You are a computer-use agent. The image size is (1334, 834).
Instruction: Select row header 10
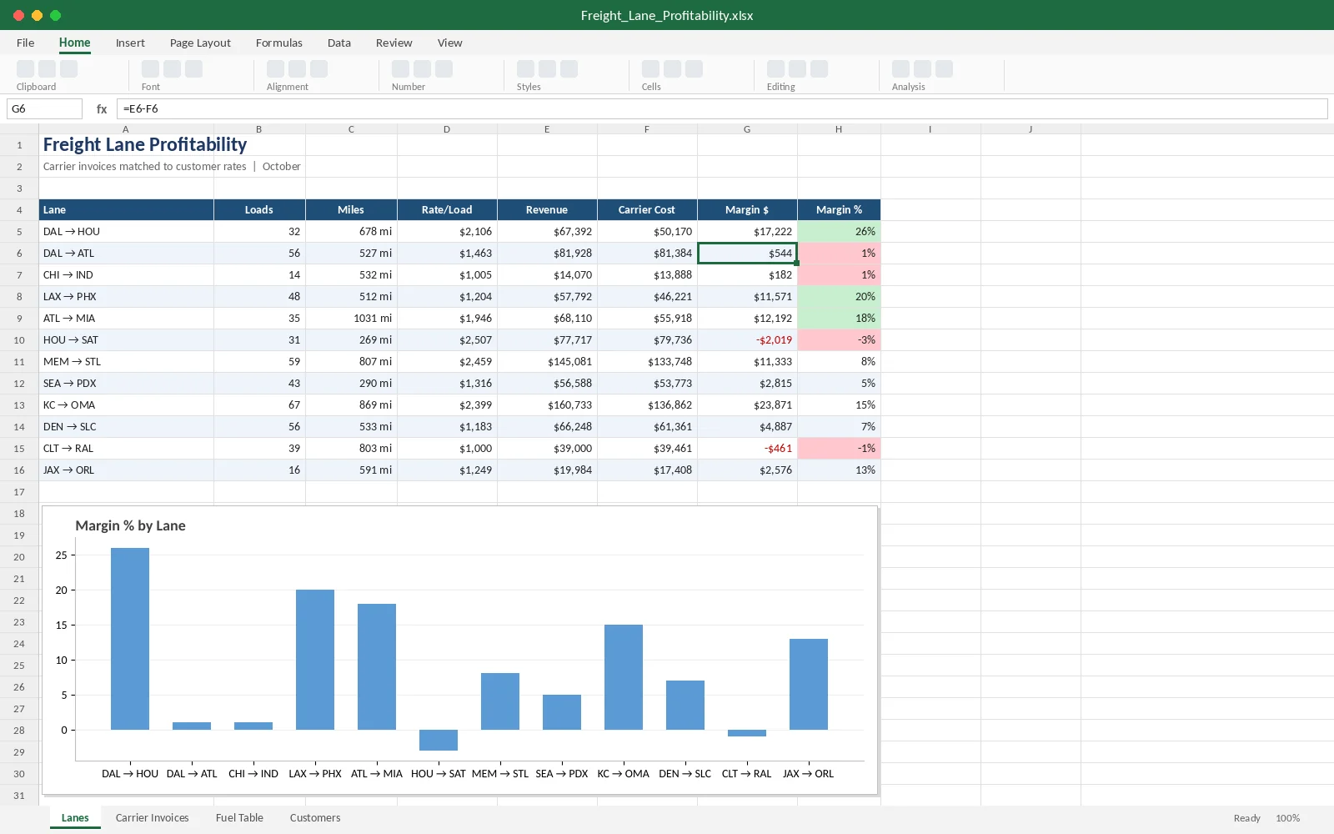click(x=19, y=340)
